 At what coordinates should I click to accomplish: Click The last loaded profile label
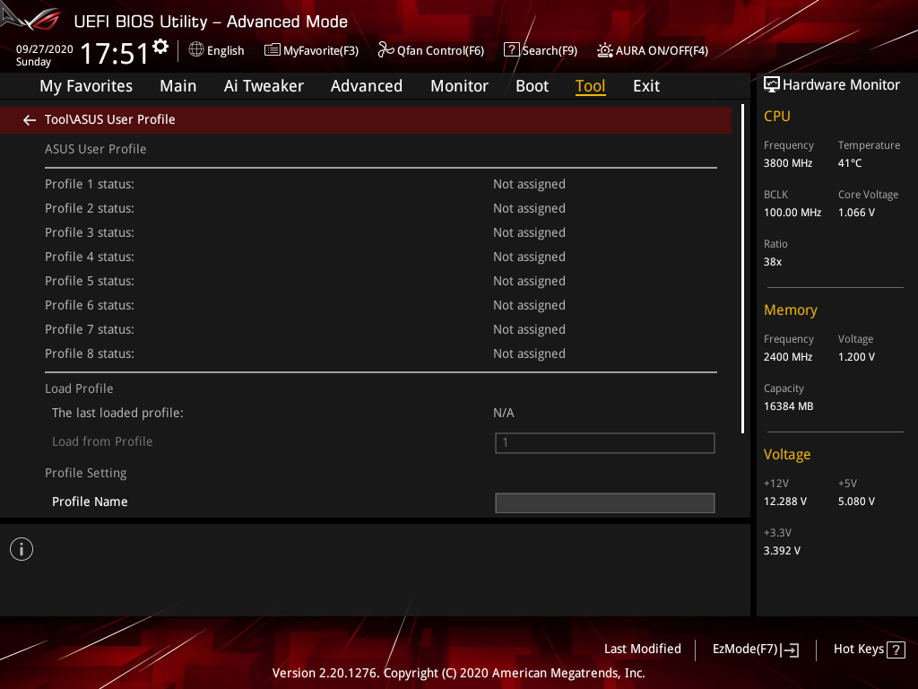tap(117, 413)
